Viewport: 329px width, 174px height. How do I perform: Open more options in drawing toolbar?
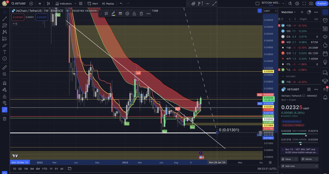(148, 13)
